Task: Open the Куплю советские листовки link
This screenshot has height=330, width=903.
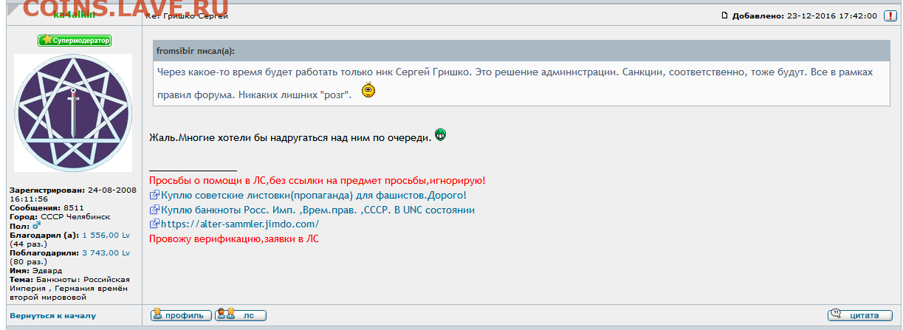Action: click(313, 196)
